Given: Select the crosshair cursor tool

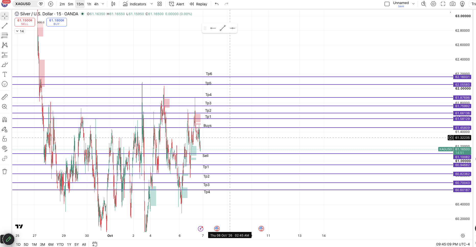Looking at the screenshot, I should pos(5,16).
